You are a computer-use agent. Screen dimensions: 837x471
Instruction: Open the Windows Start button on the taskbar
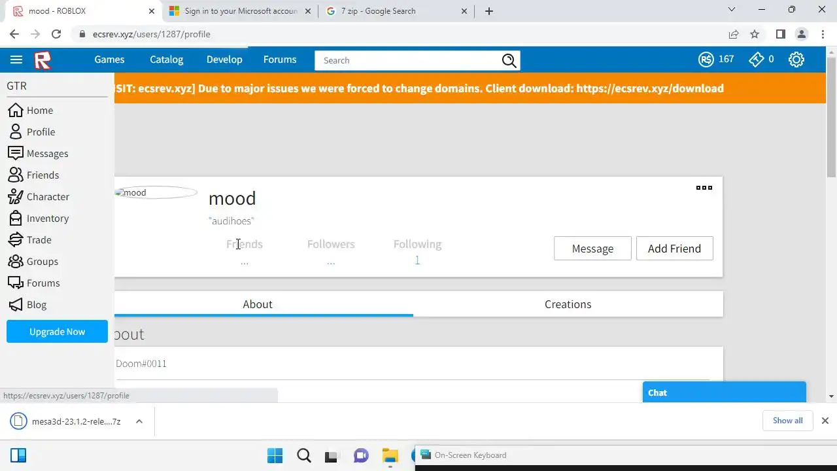pos(275,455)
